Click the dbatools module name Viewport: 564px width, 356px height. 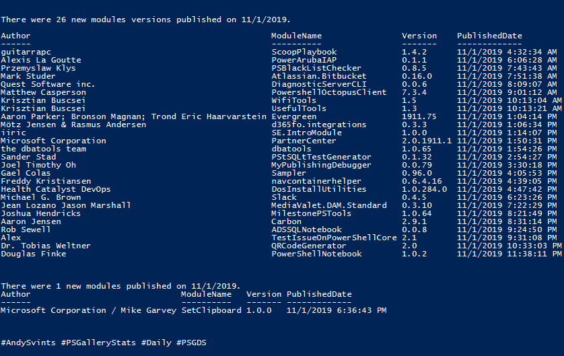click(291, 149)
